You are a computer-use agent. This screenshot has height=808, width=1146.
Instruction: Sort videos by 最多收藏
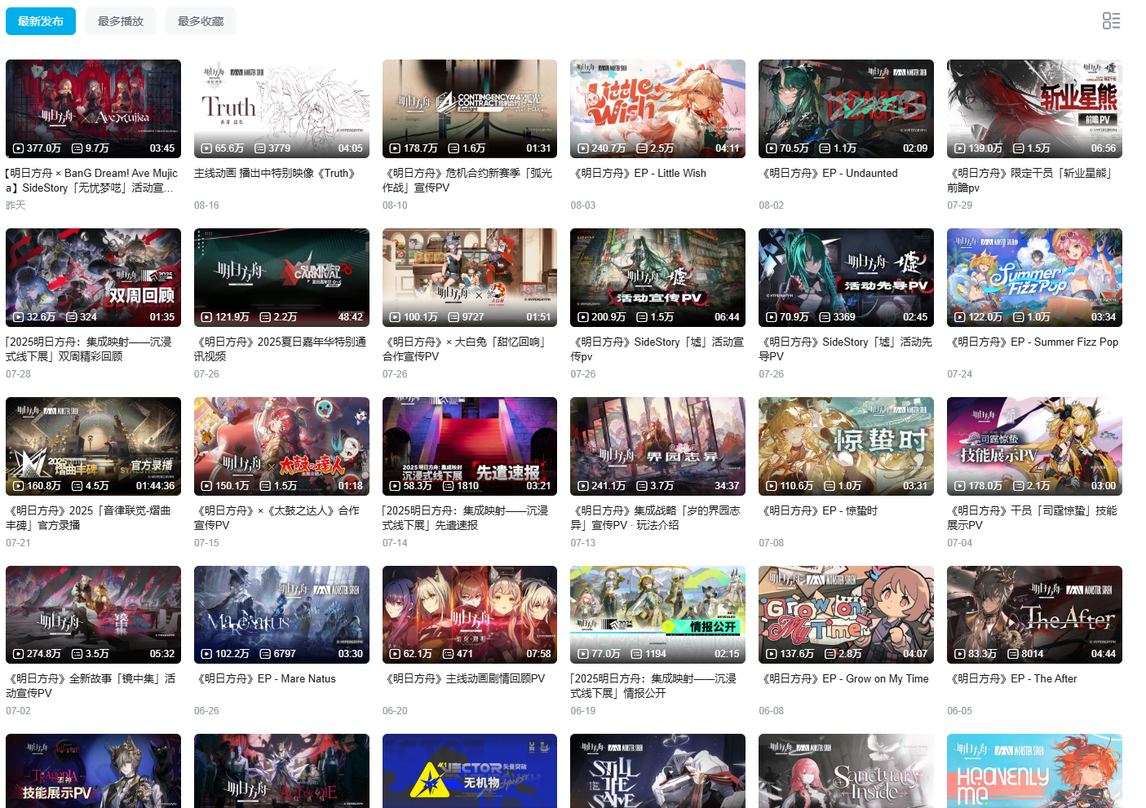pyautogui.click(x=201, y=21)
